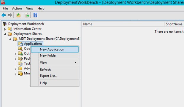Open the File menu
Screen dimensions: 184x107
pos(5,8)
